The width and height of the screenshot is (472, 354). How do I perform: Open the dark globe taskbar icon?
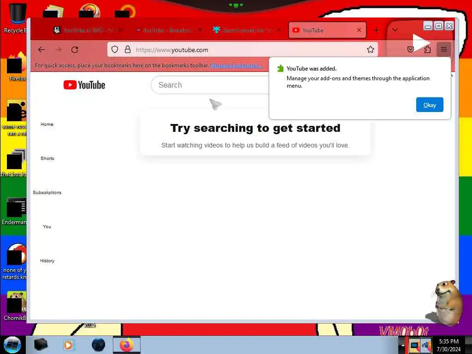[x=98, y=345]
